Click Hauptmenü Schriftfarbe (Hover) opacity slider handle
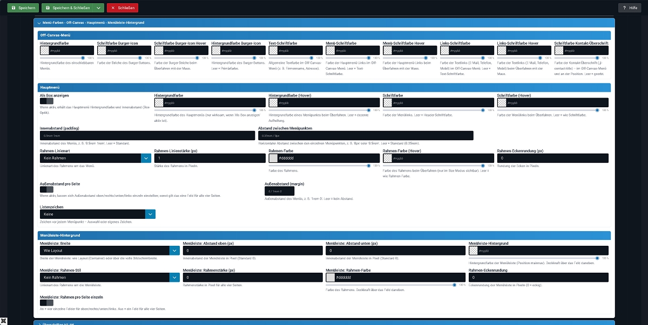This screenshot has width=648, height=325. coord(597,109)
